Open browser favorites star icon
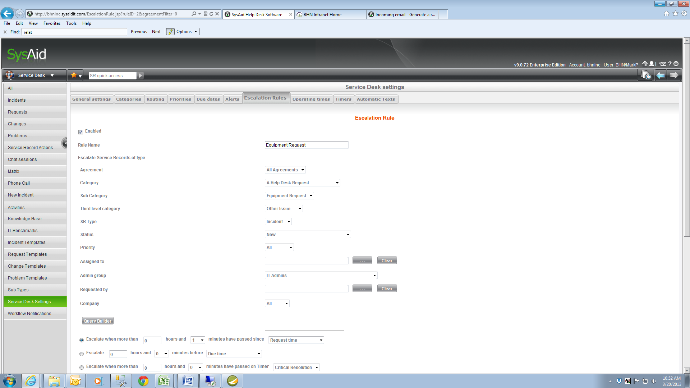690x388 pixels. pos(675,13)
